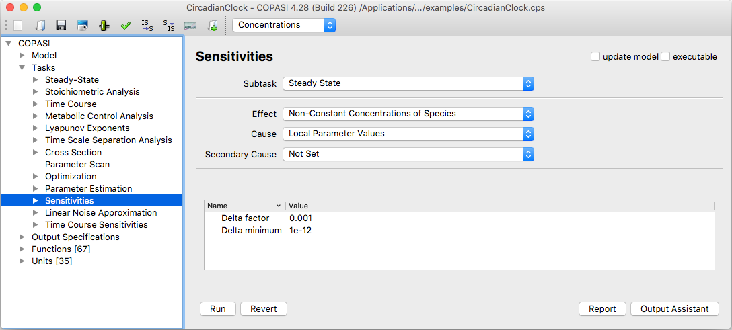Click the Open file toolbar icon
The height and width of the screenshot is (330, 732).
pos(40,25)
